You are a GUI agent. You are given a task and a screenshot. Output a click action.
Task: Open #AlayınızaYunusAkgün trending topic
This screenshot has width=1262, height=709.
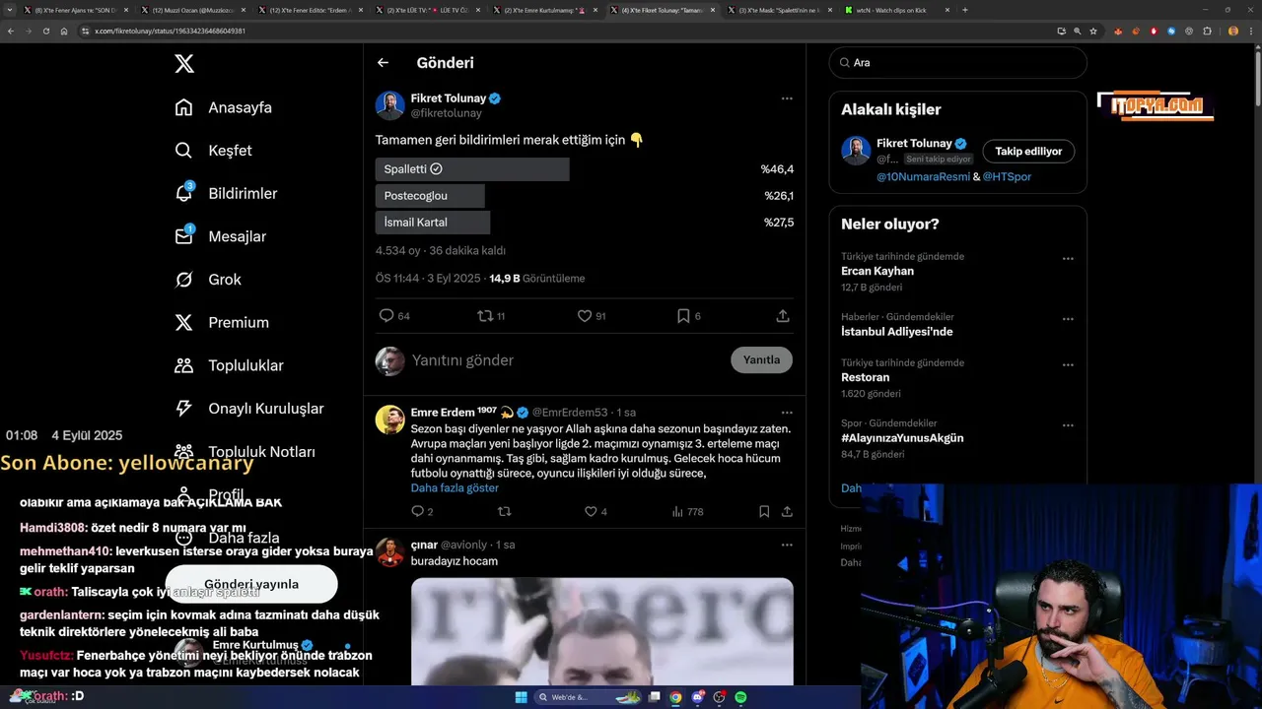point(902,438)
